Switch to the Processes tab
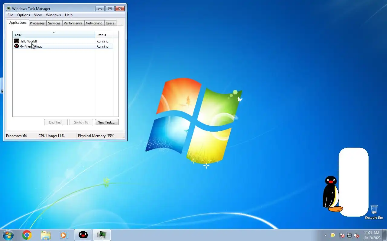 click(x=37, y=23)
